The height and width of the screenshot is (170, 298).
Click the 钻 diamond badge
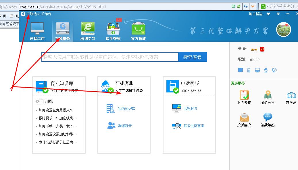click(x=262, y=49)
